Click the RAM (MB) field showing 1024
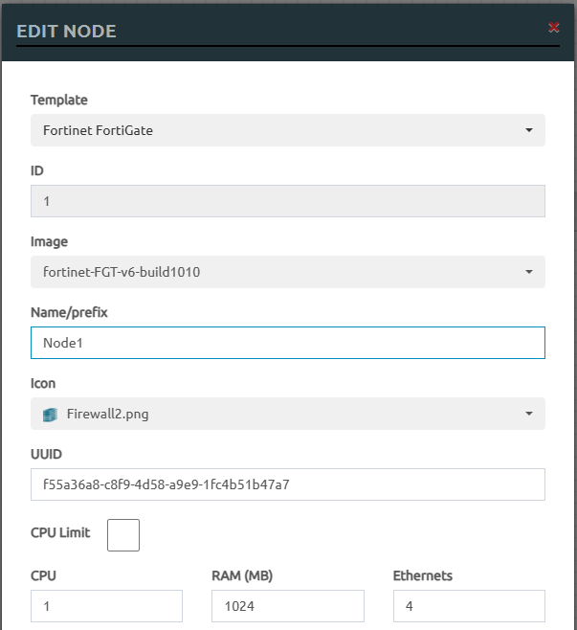Screen dimensions: 577x630 point(288,606)
